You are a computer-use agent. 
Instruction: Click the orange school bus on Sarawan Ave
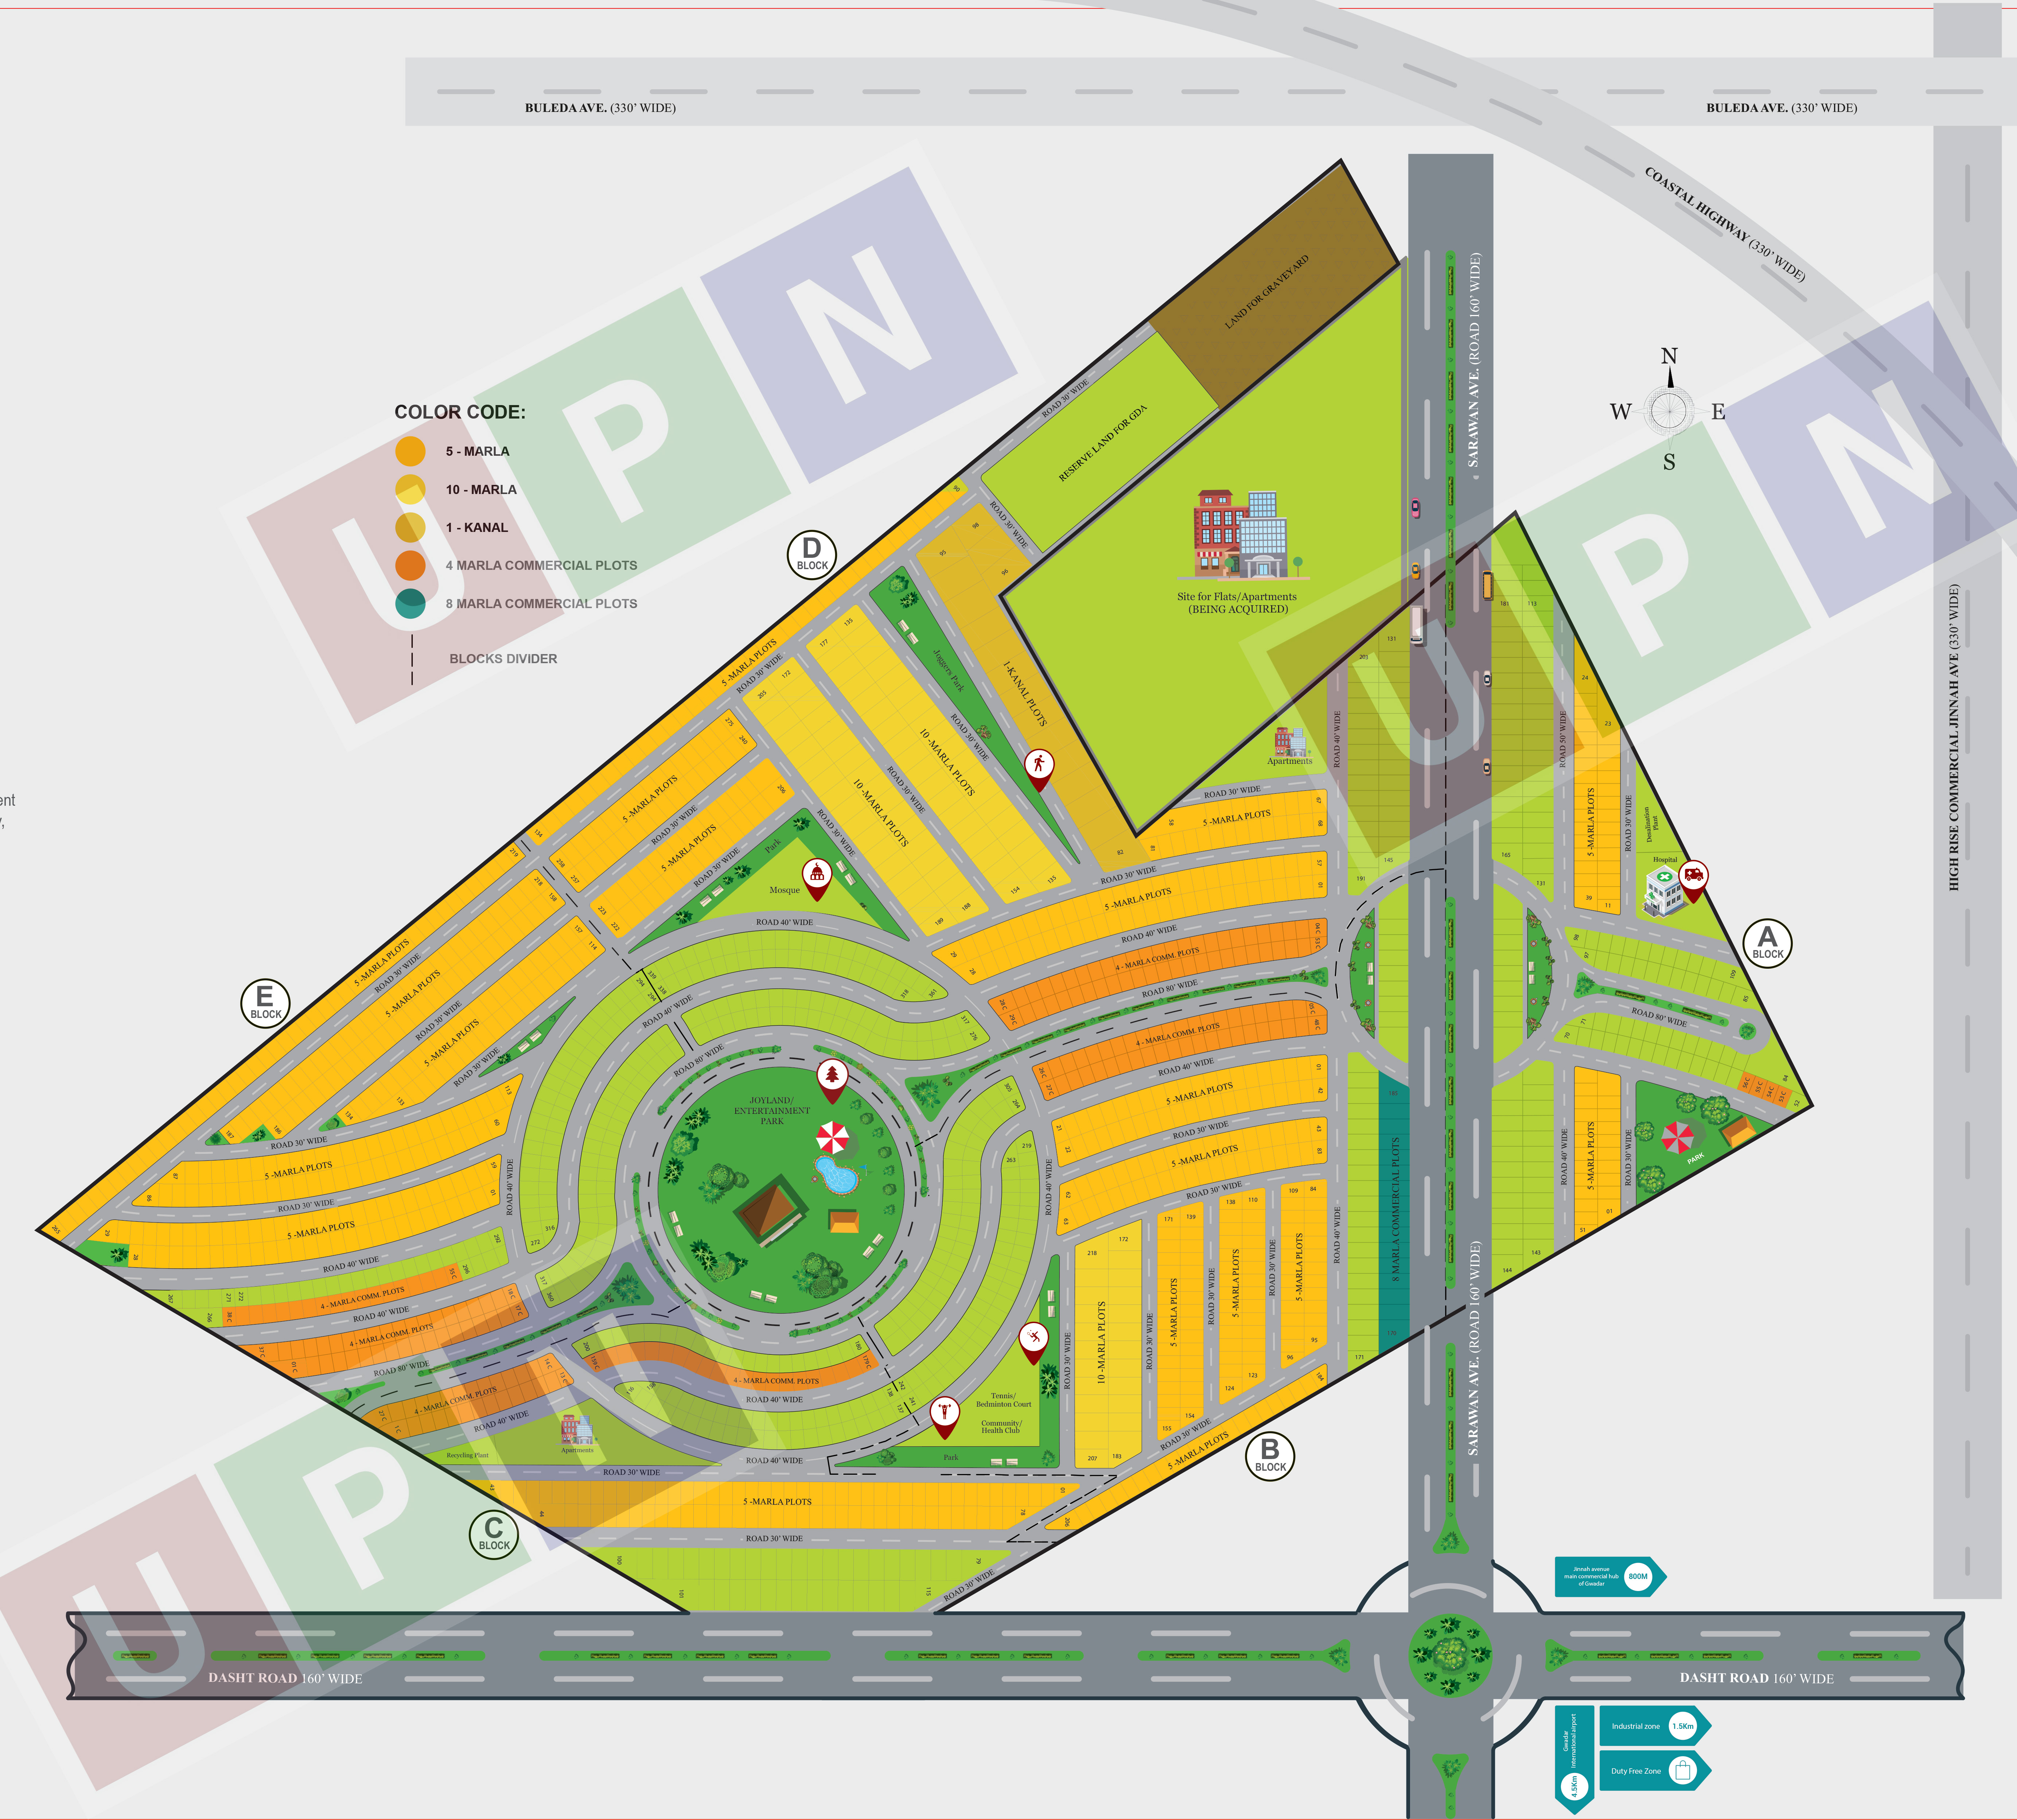pyautogui.click(x=1487, y=585)
